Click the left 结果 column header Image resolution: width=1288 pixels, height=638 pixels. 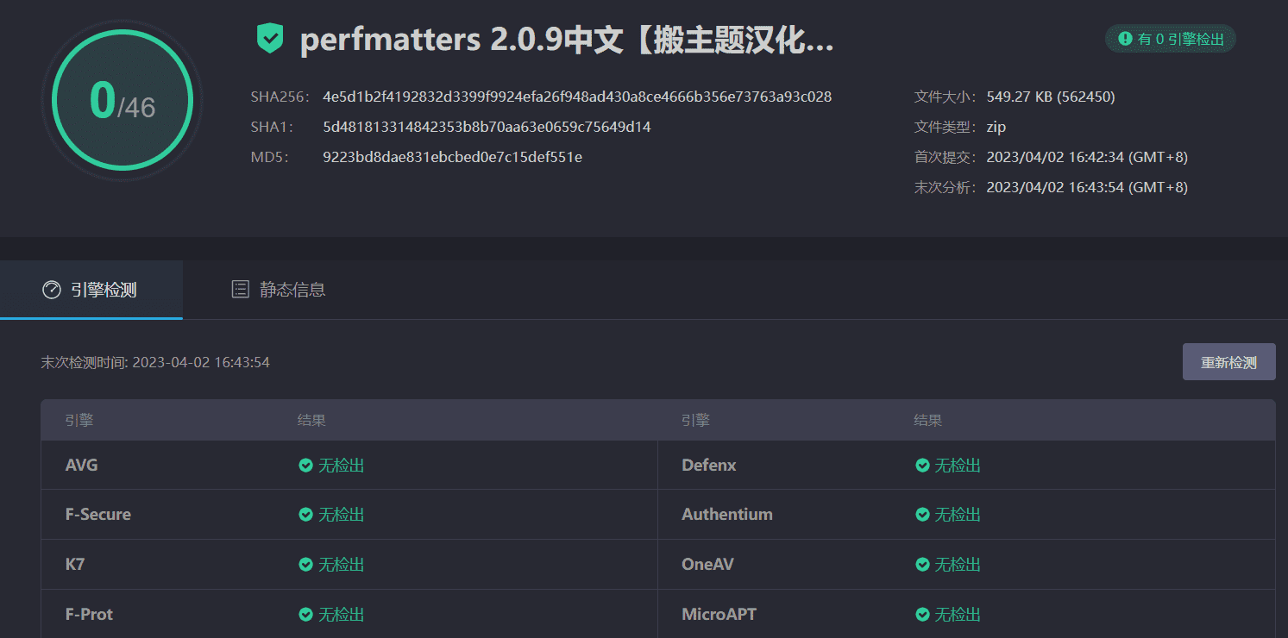311,421
